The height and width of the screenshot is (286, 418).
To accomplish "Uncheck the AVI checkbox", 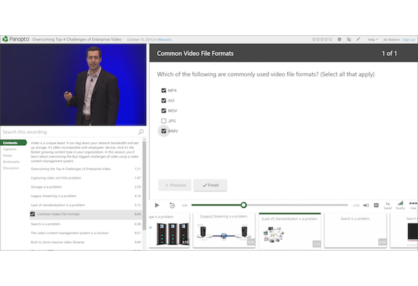I will coord(164,101).
